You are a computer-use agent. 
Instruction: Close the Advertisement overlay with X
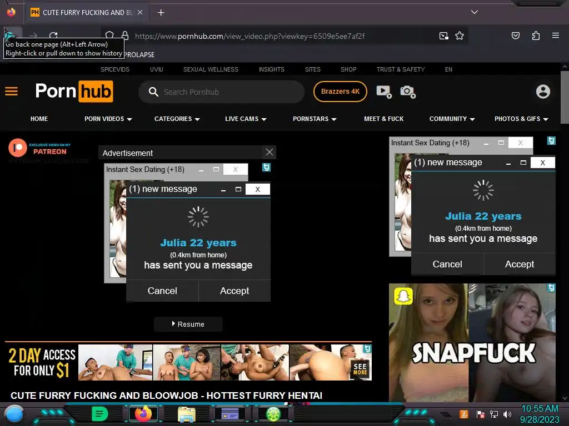point(269,152)
